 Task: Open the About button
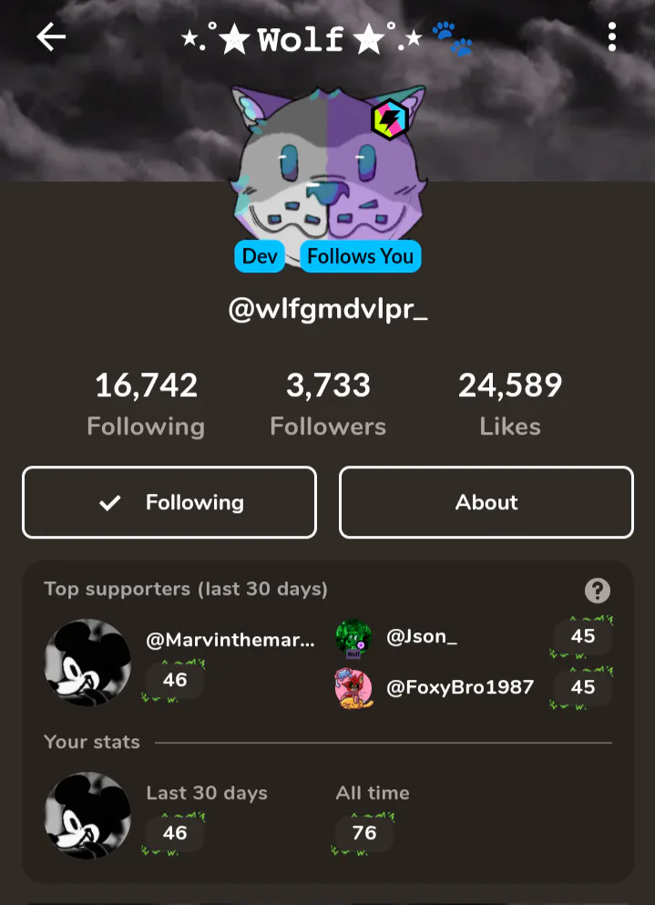pyautogui.click(x=486, y=502)
